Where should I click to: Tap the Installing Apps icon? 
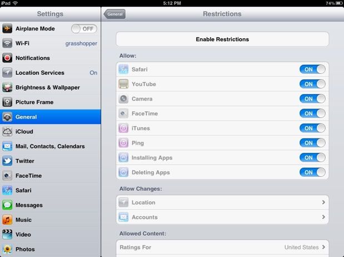pos(123,158)
